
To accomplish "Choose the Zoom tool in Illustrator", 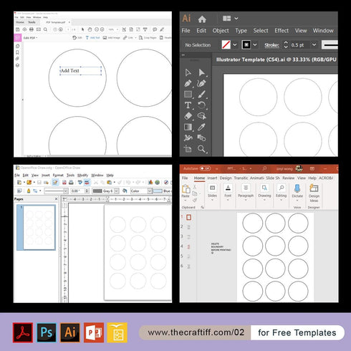I will (x=201, y=149).
